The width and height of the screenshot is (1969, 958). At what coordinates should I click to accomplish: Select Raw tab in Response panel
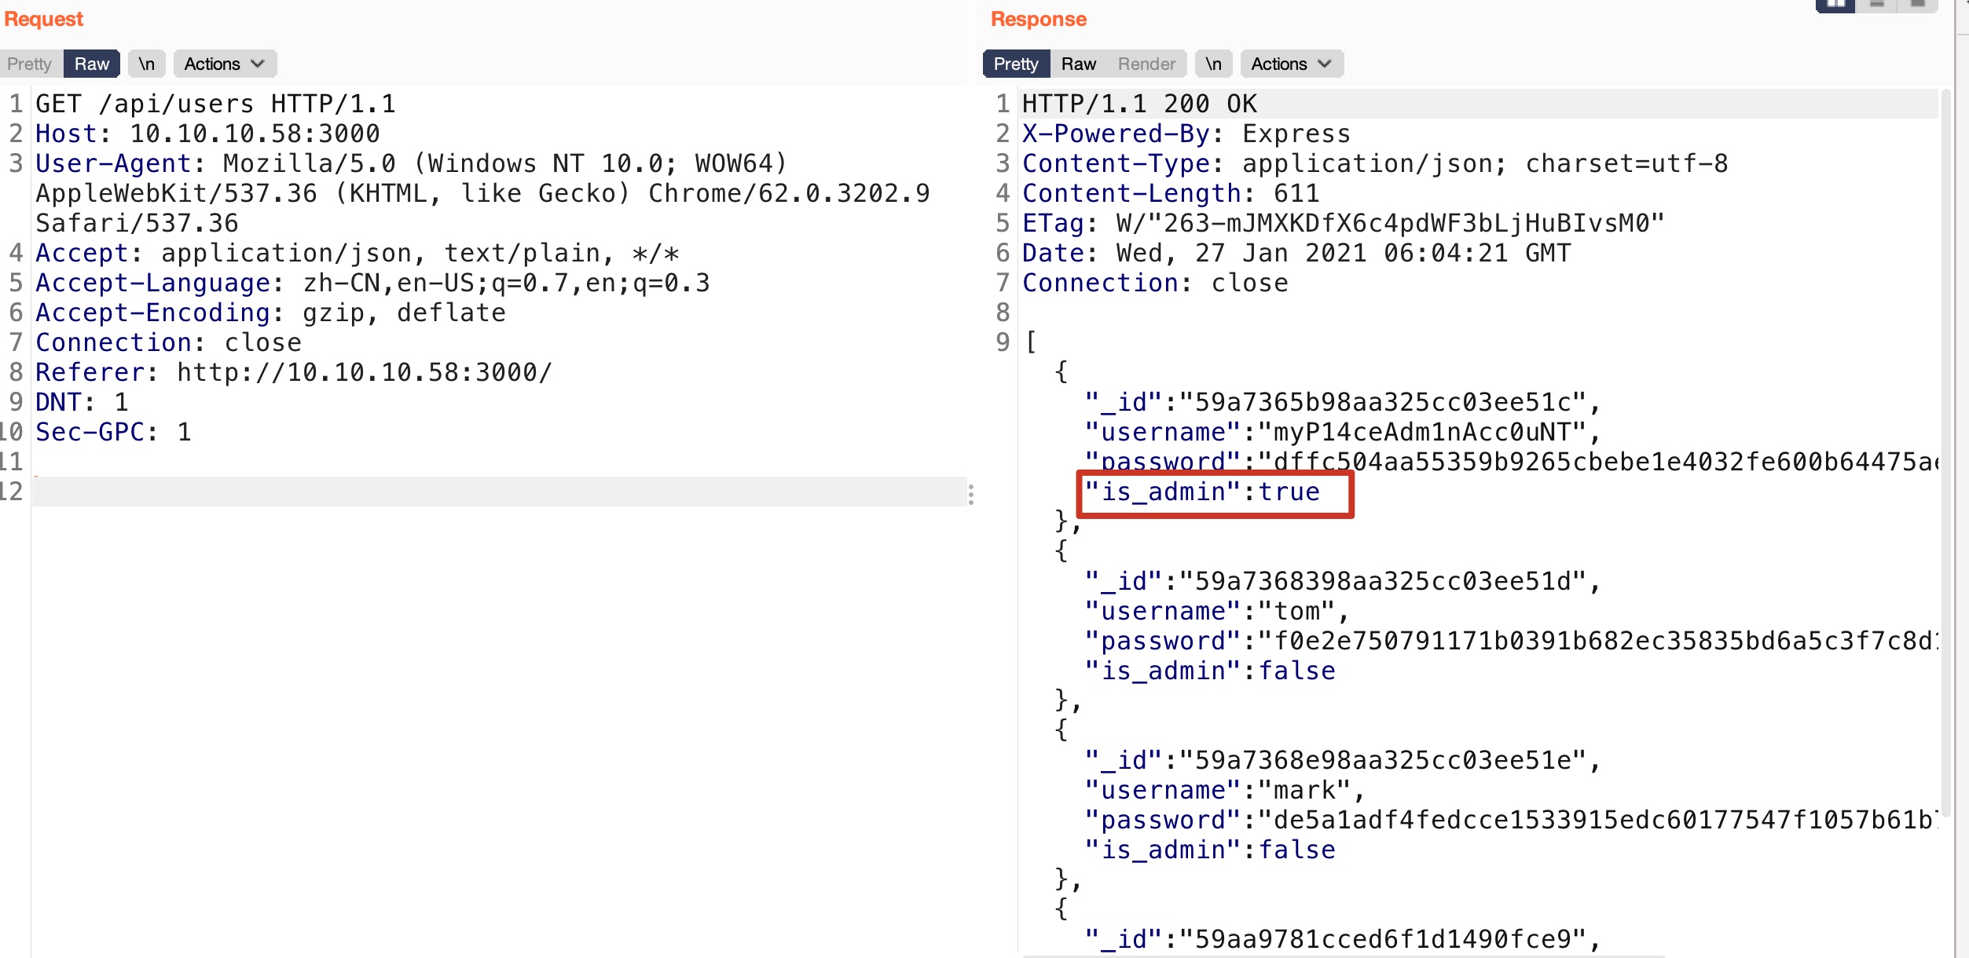[1078, 64]
